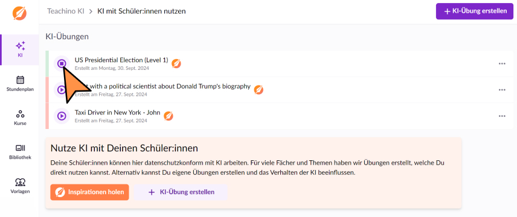Image resolution: width=517 pixels, height=217 pixels.
Task: Open US Presidential Election (Level 1) title
Action: pos(121,60)
